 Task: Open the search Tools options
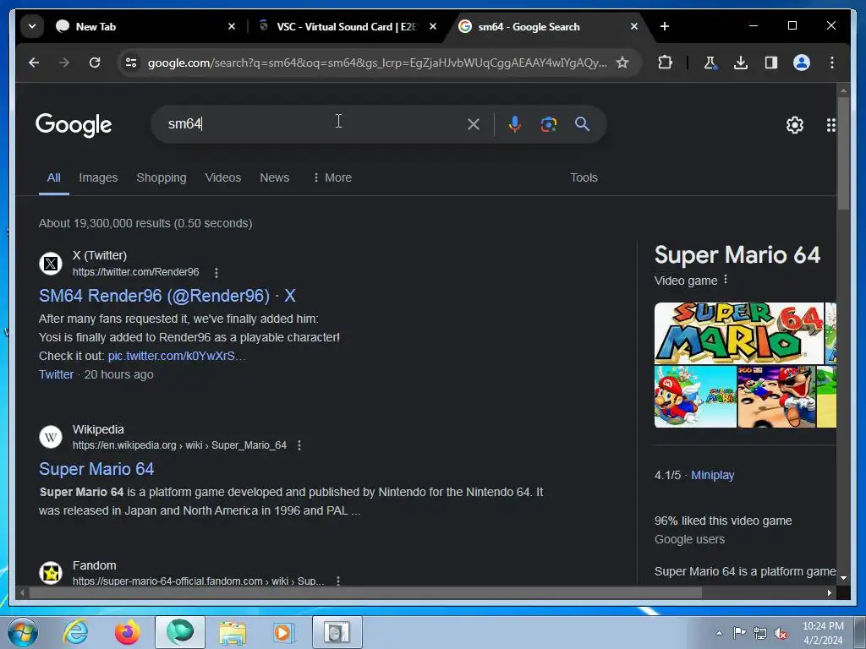pos(584,177)
